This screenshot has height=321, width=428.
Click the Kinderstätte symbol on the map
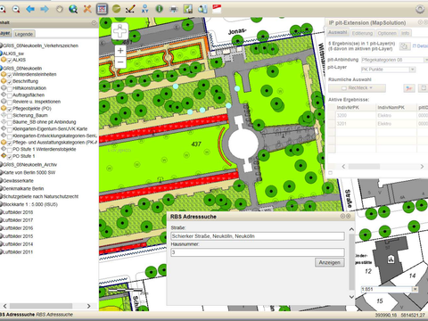click(391, 259)
